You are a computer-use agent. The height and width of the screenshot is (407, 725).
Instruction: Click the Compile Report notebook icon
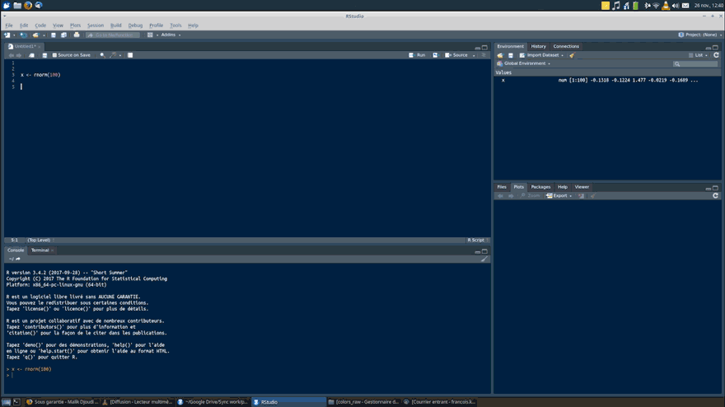point(130,55)
